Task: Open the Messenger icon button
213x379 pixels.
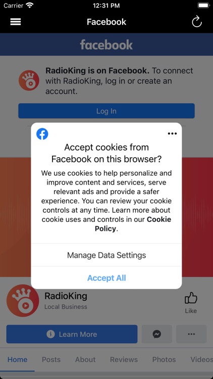Action: coord(157,334)
